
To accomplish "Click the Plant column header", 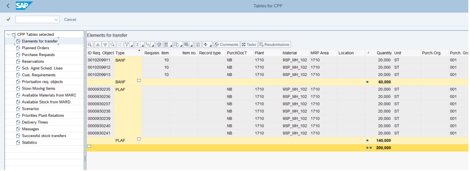I will (x=267, y=53).
